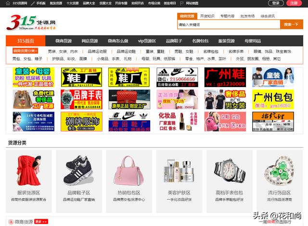This screenshot has height=226, width=308.
Task: Click the 315货源网 site logo
Action: click(x=31, y=23)
